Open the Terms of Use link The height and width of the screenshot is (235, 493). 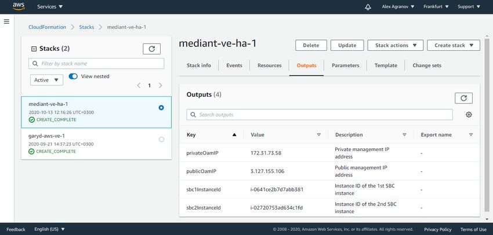tap(473, 229)
